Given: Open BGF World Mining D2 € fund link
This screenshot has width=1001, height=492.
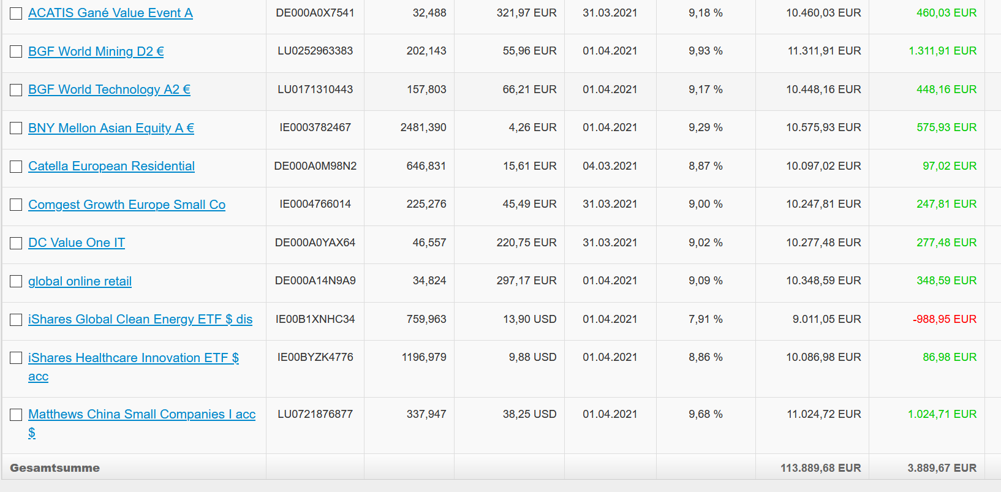Looking at the screenshot, I should coord(96,51).
